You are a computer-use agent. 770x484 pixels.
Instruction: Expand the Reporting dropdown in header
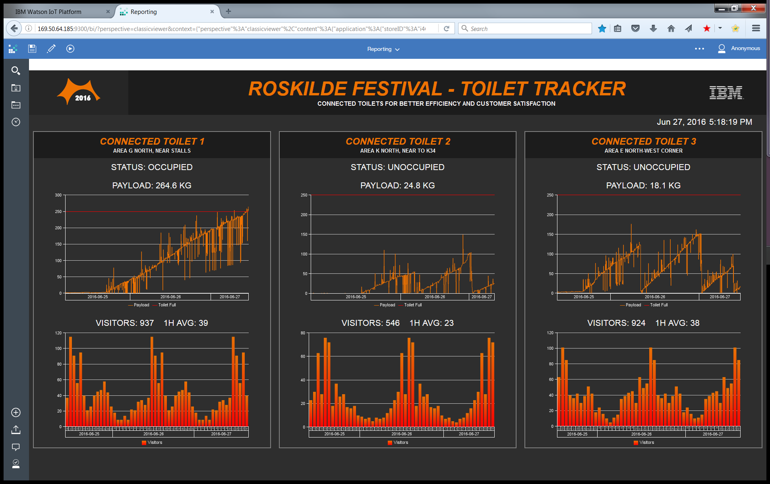(383, 49)
